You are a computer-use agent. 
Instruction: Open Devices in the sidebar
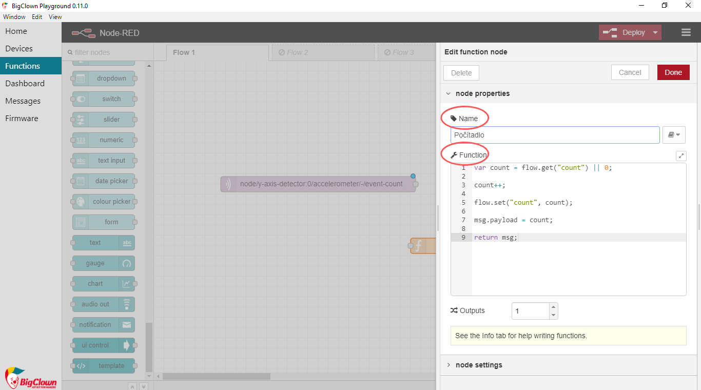pyautogui.click(x=31, y=49)
